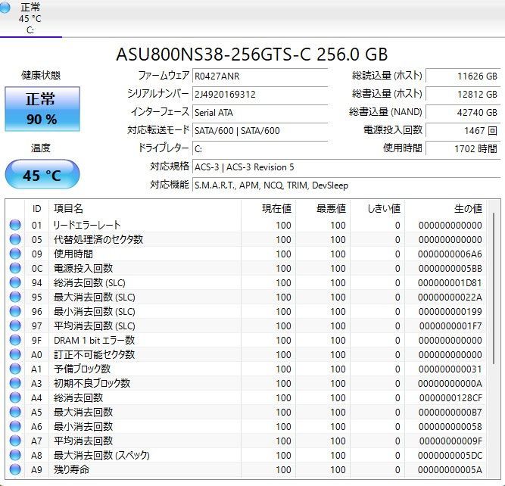This screenshot has height=486, width=505.
Task: Click the status icon of row 01 リードエラーレート
Action: click(x=15, y=225)
